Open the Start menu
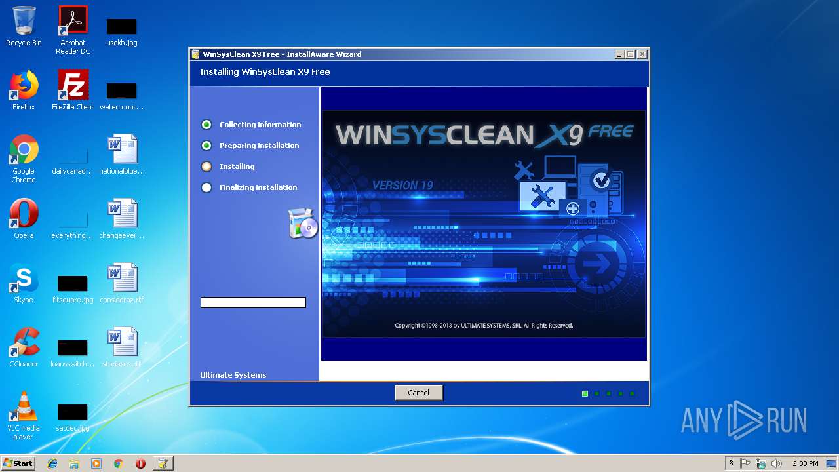This screenshot has width=839, height=472. point(18,463)
